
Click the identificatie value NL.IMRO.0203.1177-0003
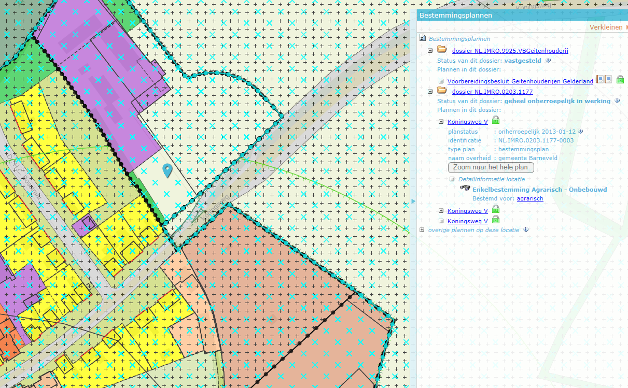(x=536, y=140)
